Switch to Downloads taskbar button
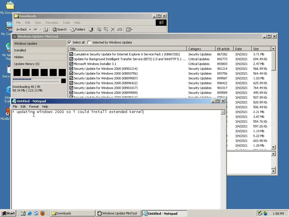The image size is (289, 217). (x=73, y=213)
